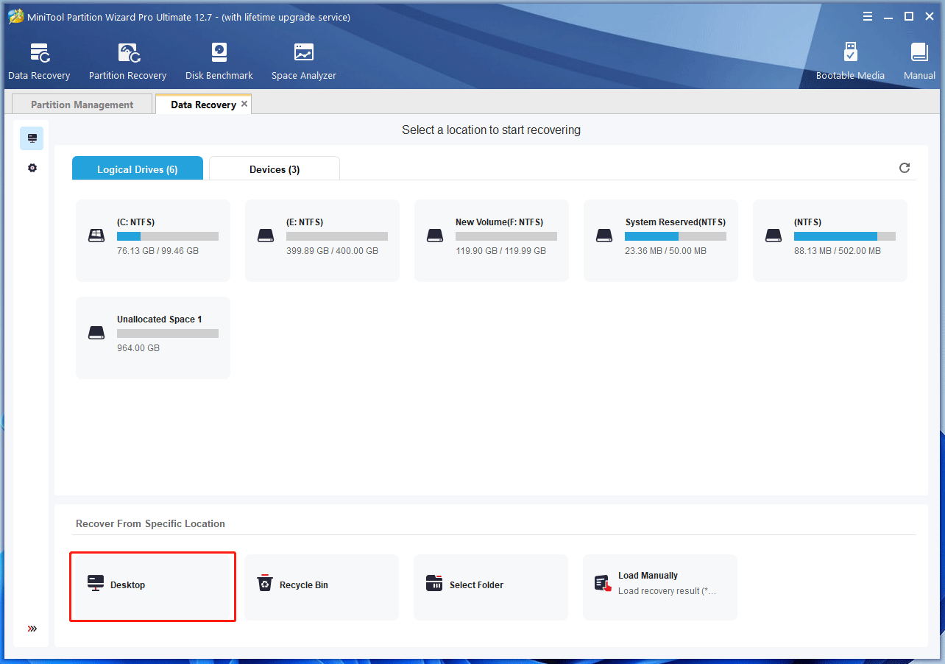The image size is (945, 664).
Task: Switch to Partition Management tab
Action: tap(82, 105)
